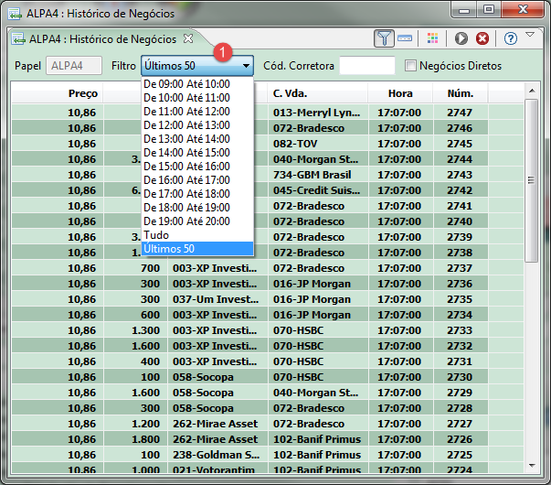The width and height of the screenshot is (551, 485).
Task: Click 040-Morgan St... in row 2729
Action: 318,393
